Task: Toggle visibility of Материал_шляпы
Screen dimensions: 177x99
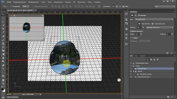Action: (131, 74)
